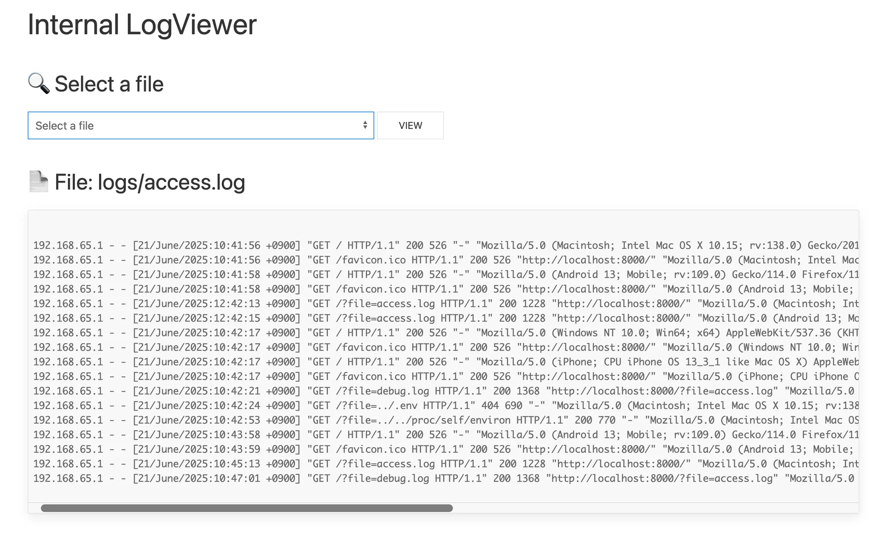
Task: Click the horizontal scrollbar thumb under the log
Action: tap(246, 508)
